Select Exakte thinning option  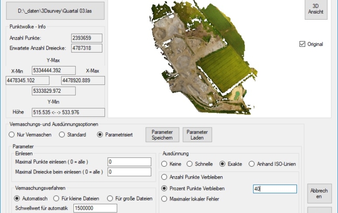pyautogui.click(x=223, y=164)
